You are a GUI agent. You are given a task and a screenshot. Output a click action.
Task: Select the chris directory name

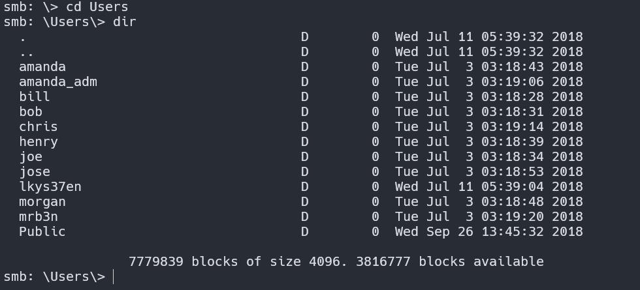pyautogui.click(x=39, y=126)
